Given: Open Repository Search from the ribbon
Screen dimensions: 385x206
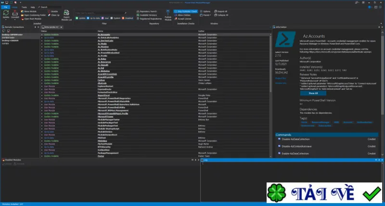Looking at the screenshot, I should click(147, 12).
